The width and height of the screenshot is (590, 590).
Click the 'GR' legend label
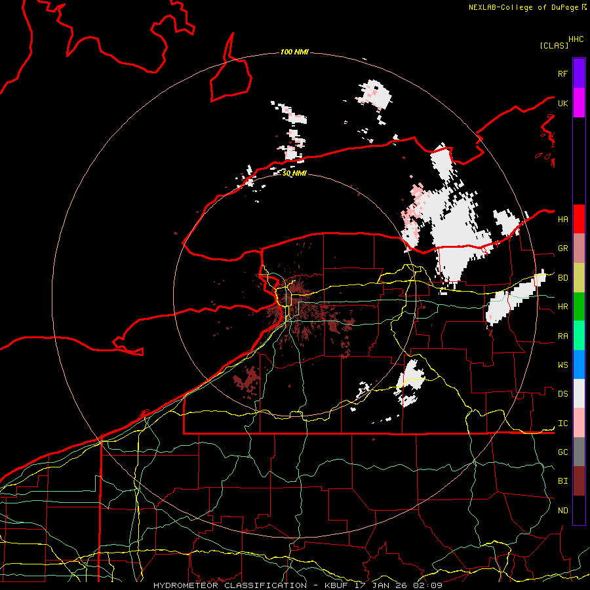tap(562, 248)
